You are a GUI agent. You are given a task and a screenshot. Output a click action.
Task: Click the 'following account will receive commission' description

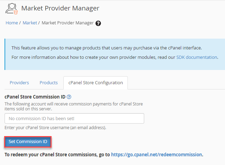tap(73, 107)
